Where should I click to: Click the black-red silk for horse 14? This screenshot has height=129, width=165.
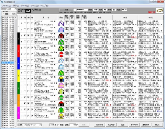(x=61, y=103)
